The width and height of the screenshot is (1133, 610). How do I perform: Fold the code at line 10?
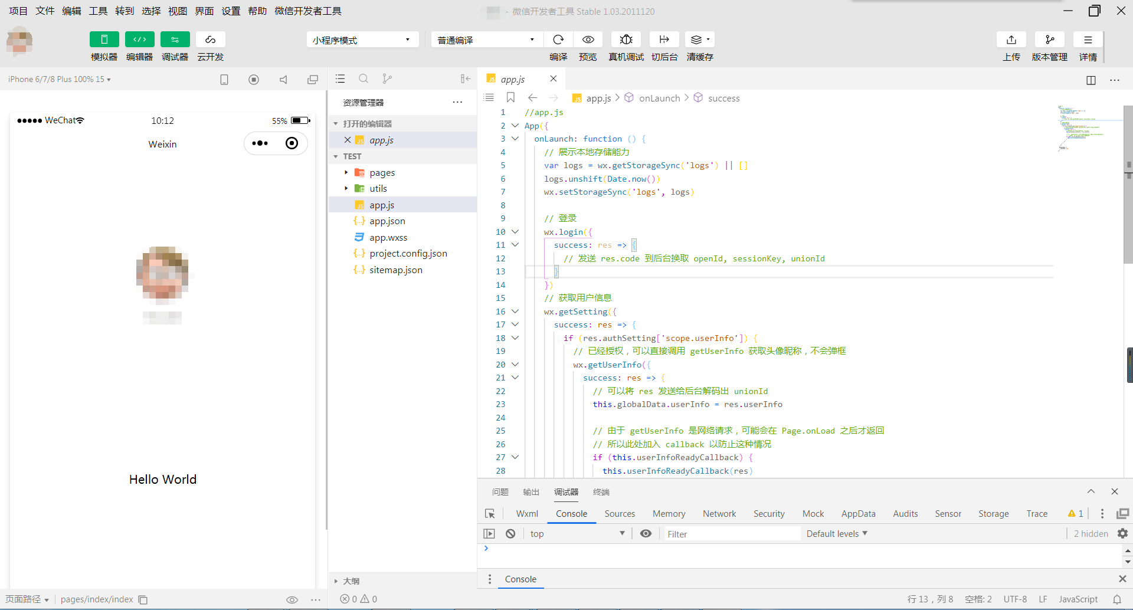click(x=515, y=231)
